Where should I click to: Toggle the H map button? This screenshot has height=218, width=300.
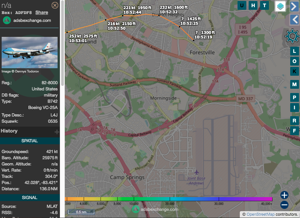(x=253, y=5)
